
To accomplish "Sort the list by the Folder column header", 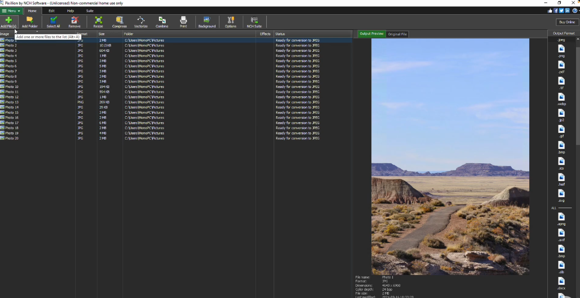I will pos(189,34).
